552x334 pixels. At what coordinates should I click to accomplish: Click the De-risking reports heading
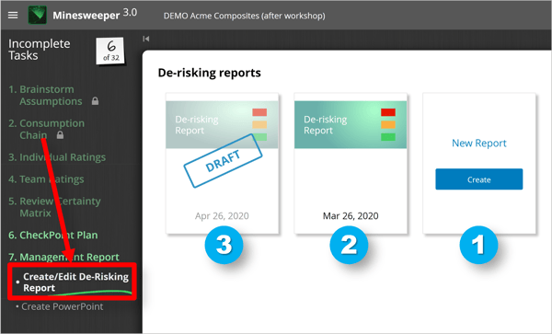pos(210,73)
